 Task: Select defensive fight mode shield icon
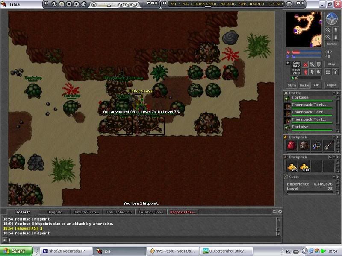[x=318, y=65]
